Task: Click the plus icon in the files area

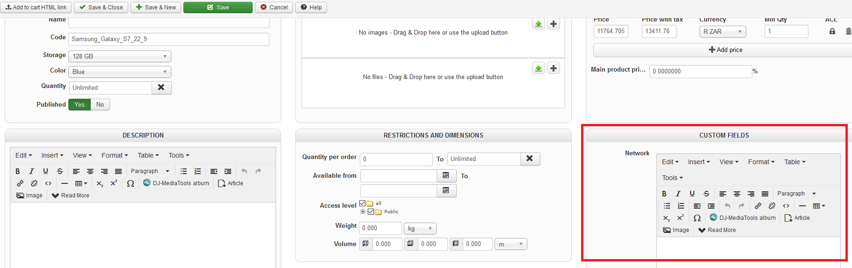Action: click(553, 68)
